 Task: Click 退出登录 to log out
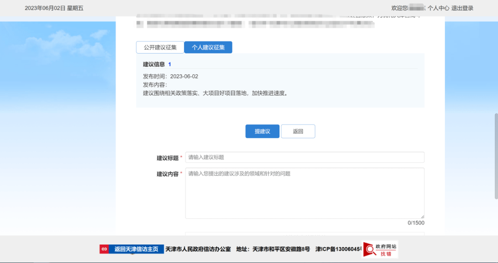(x=462, y=8)
